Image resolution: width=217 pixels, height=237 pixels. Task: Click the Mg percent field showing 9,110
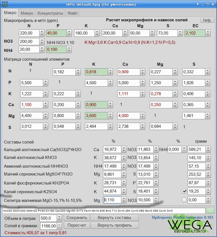coord(112,200)
